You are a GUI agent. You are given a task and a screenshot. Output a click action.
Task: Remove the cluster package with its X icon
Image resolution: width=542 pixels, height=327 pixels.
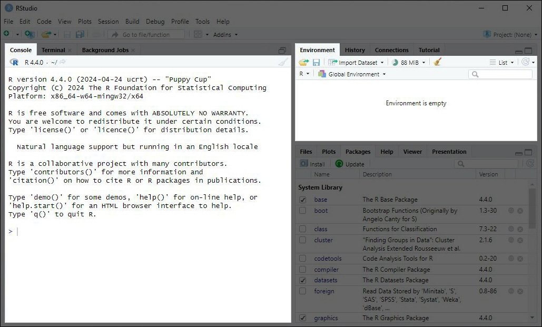coord(520,240)
